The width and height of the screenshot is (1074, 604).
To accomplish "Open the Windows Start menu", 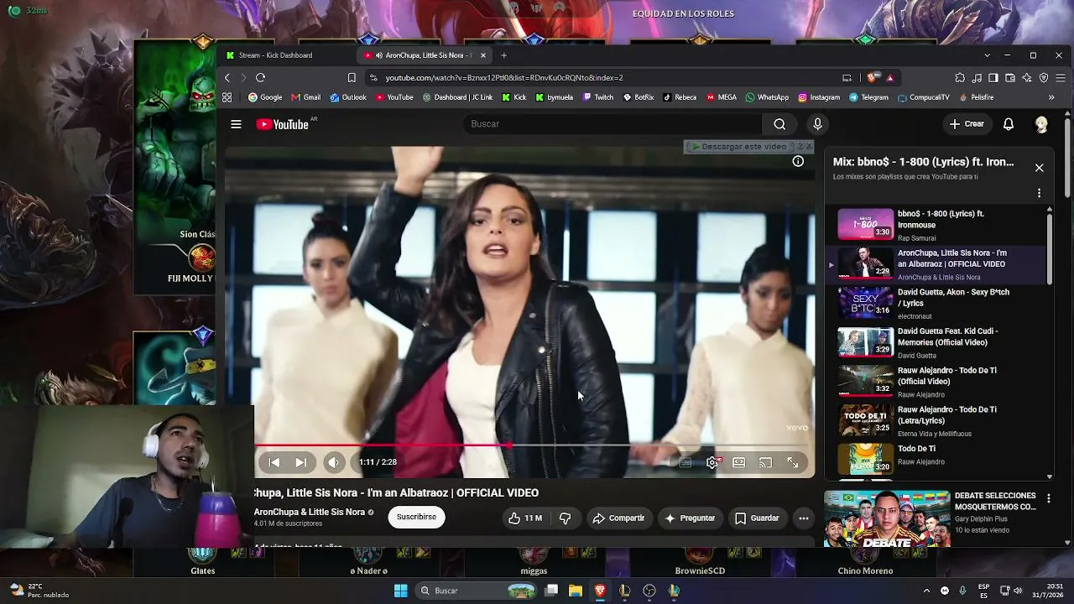I will [x=401, y=591].
